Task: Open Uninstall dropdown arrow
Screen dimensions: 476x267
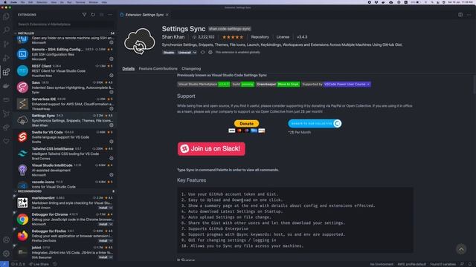Action: click(195, 53)
